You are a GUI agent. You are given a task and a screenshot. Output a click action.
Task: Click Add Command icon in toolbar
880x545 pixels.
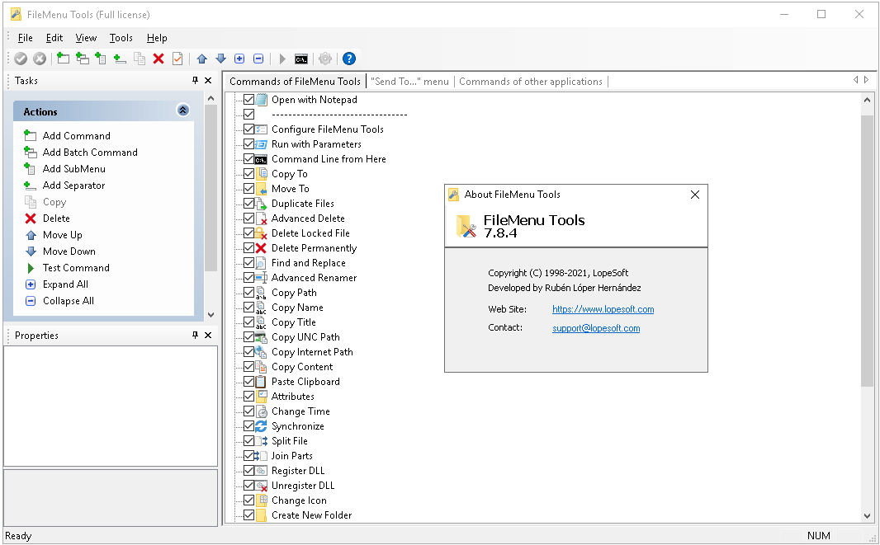click(x=64, y=59)
